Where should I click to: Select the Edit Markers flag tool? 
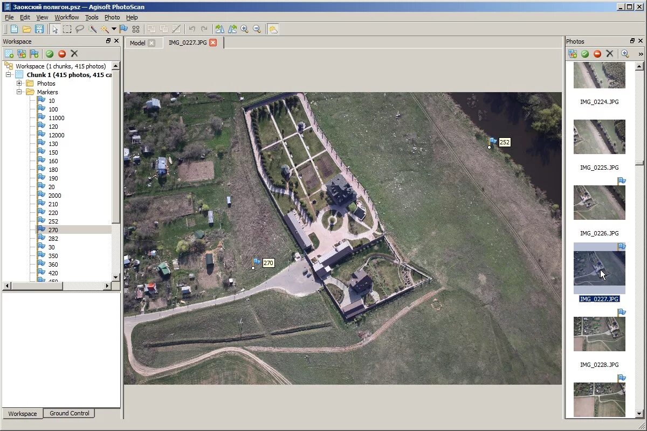(123, 29)
